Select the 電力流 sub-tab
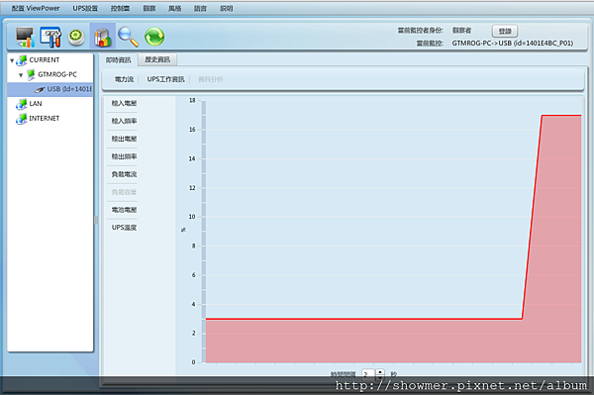594x395 pixels. coord(125,79)
